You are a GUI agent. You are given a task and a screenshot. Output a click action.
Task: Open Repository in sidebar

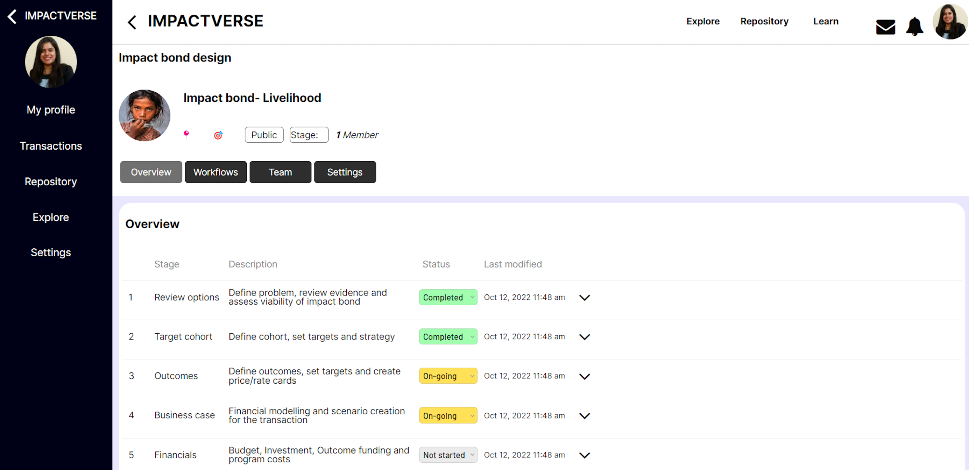(x=51, y=181)
